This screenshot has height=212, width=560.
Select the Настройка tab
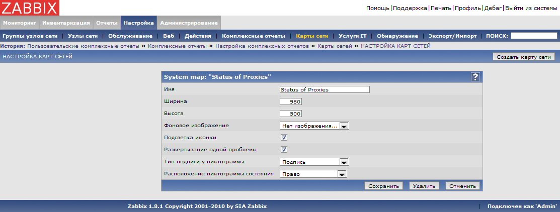click(x=139, y=23)
